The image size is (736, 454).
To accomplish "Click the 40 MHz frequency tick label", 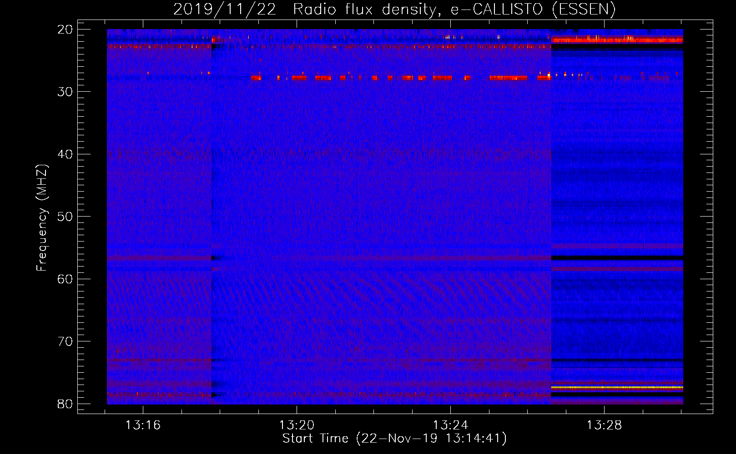I will (65, 154).
